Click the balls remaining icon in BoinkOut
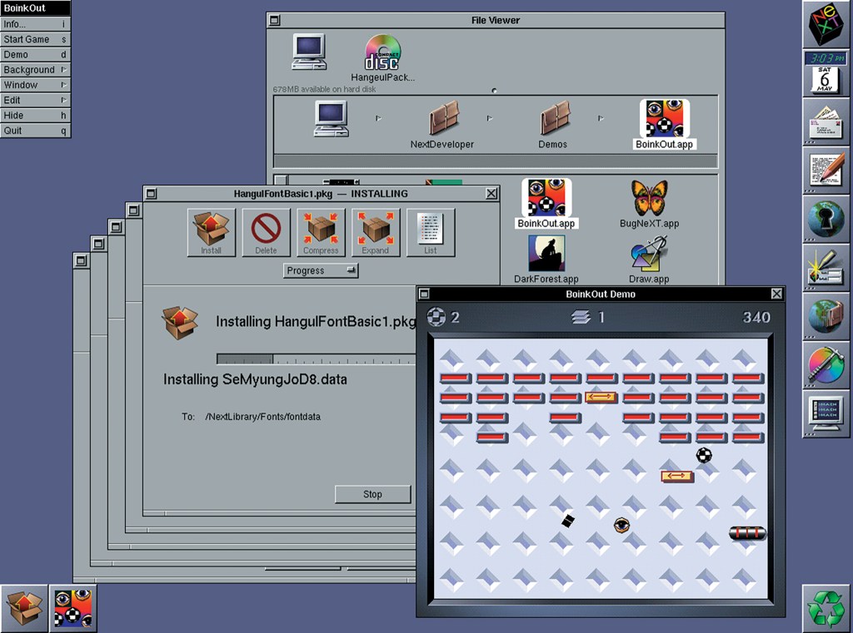Image resolution: width=853 pixels, height=633 pixels. point(436,317)
